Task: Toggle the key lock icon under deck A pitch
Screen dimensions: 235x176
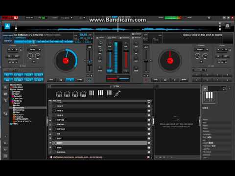Action: pos(89,80)
